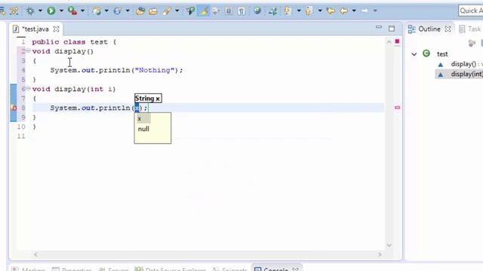Open the Back history dropdown arrow

[354, 11]
